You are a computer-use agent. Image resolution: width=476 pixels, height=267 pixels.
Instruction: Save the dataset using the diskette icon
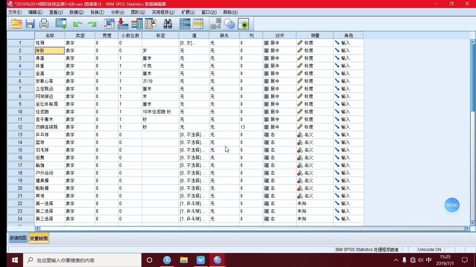click(30, 24)
